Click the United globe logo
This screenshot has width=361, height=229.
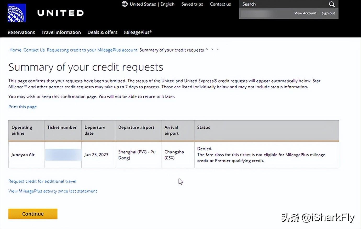point(17,13)
